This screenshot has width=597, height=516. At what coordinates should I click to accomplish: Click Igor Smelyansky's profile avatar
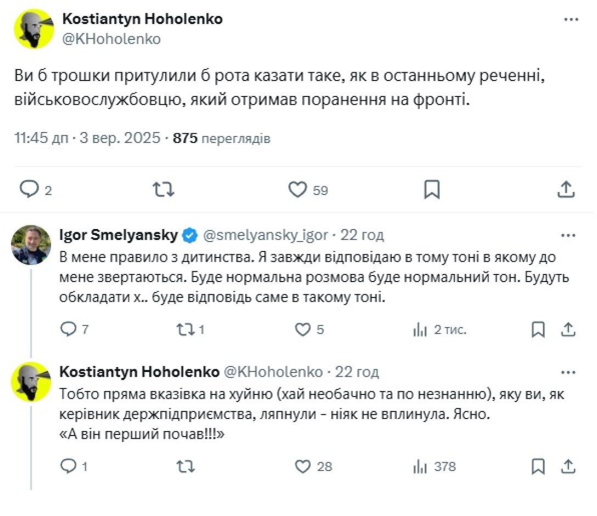pos(31,245)
